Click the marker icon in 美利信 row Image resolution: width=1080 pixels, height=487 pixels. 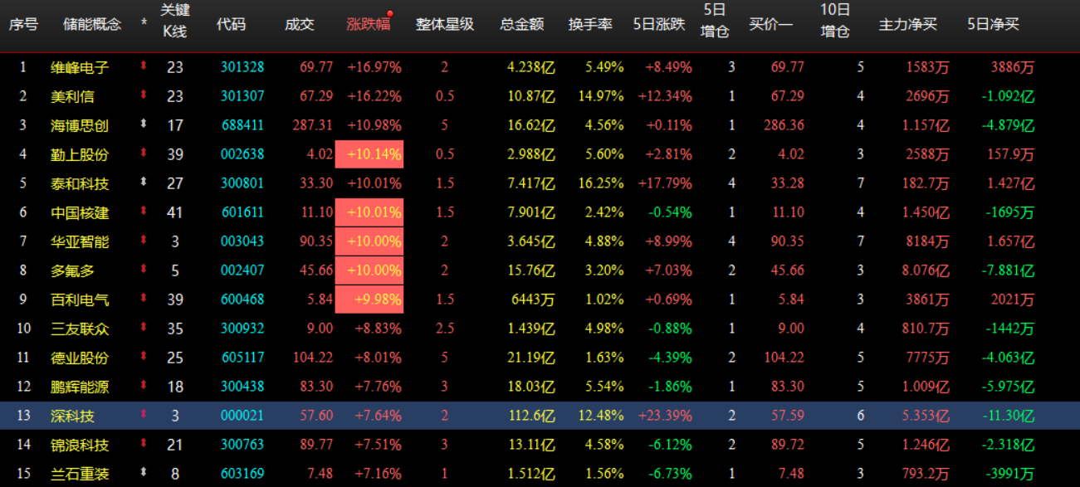pos(143,95)
